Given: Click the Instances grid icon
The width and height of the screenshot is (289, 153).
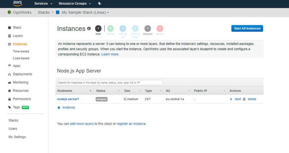Looking at the screenshot, I should click(9, 44).
